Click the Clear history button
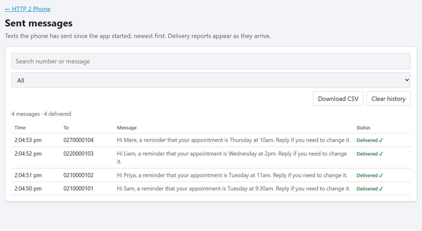Screen dimensions: 422x231 388,99
